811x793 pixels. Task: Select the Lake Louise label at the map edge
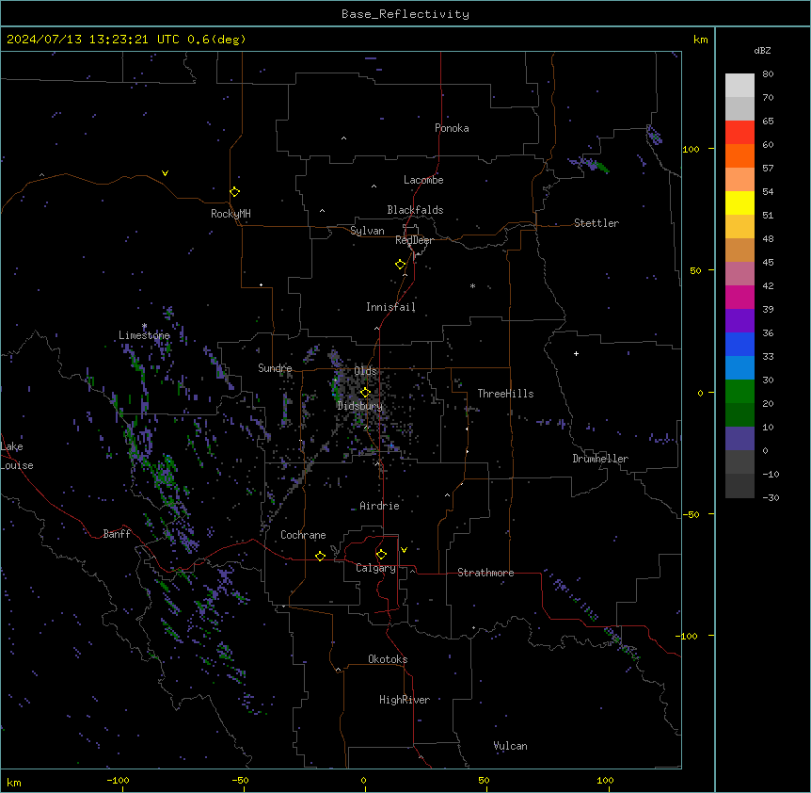(x=17, y=456)
